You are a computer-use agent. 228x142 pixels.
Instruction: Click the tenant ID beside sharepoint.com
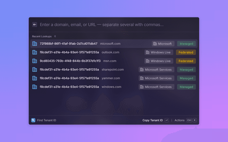(69, 70)
